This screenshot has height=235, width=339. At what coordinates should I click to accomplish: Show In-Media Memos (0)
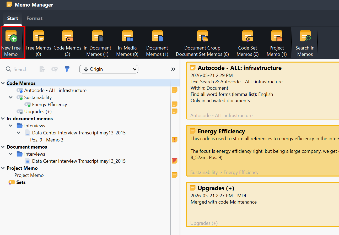(127, 42)
